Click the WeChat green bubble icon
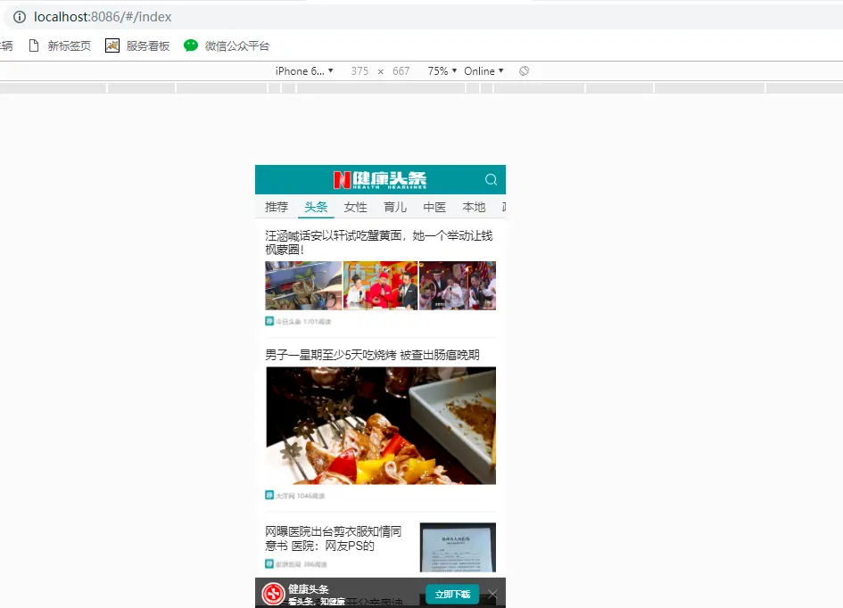Screen dimensions: 843x608 [x=191, y=45]
